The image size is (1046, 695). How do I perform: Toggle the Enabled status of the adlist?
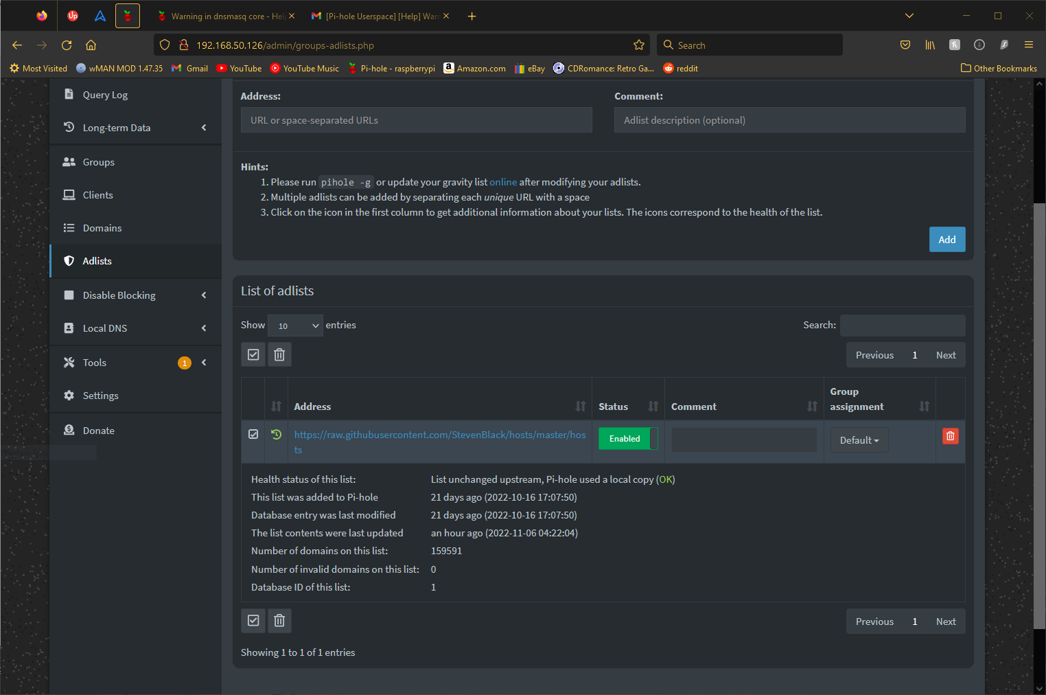625,438
